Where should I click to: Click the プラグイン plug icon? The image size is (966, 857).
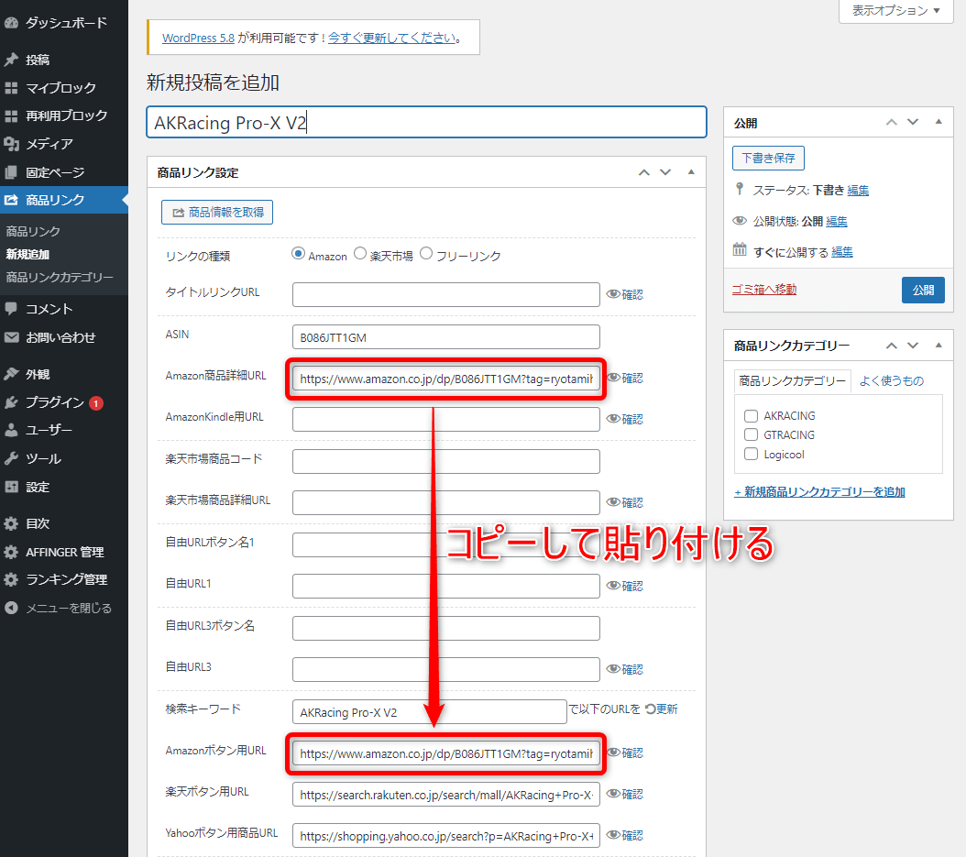[11, 402]
